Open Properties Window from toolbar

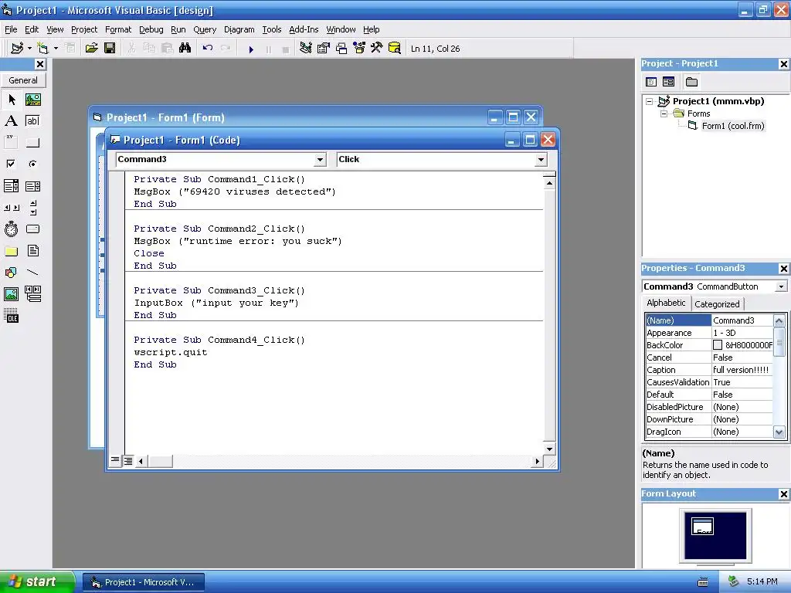tap(324, 49)
